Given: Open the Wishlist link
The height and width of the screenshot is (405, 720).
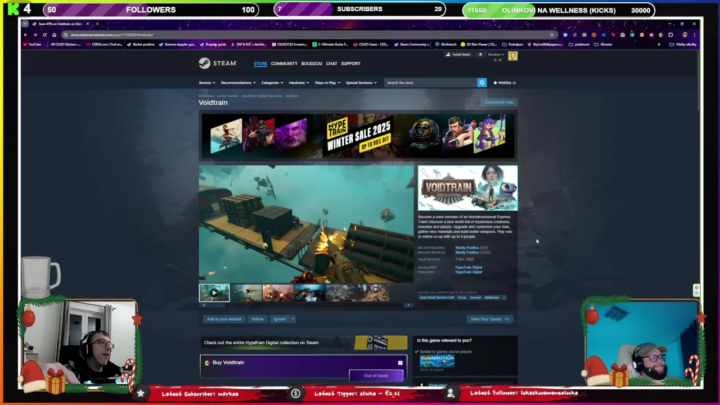Looking at the screenshot, I should 504,83.
